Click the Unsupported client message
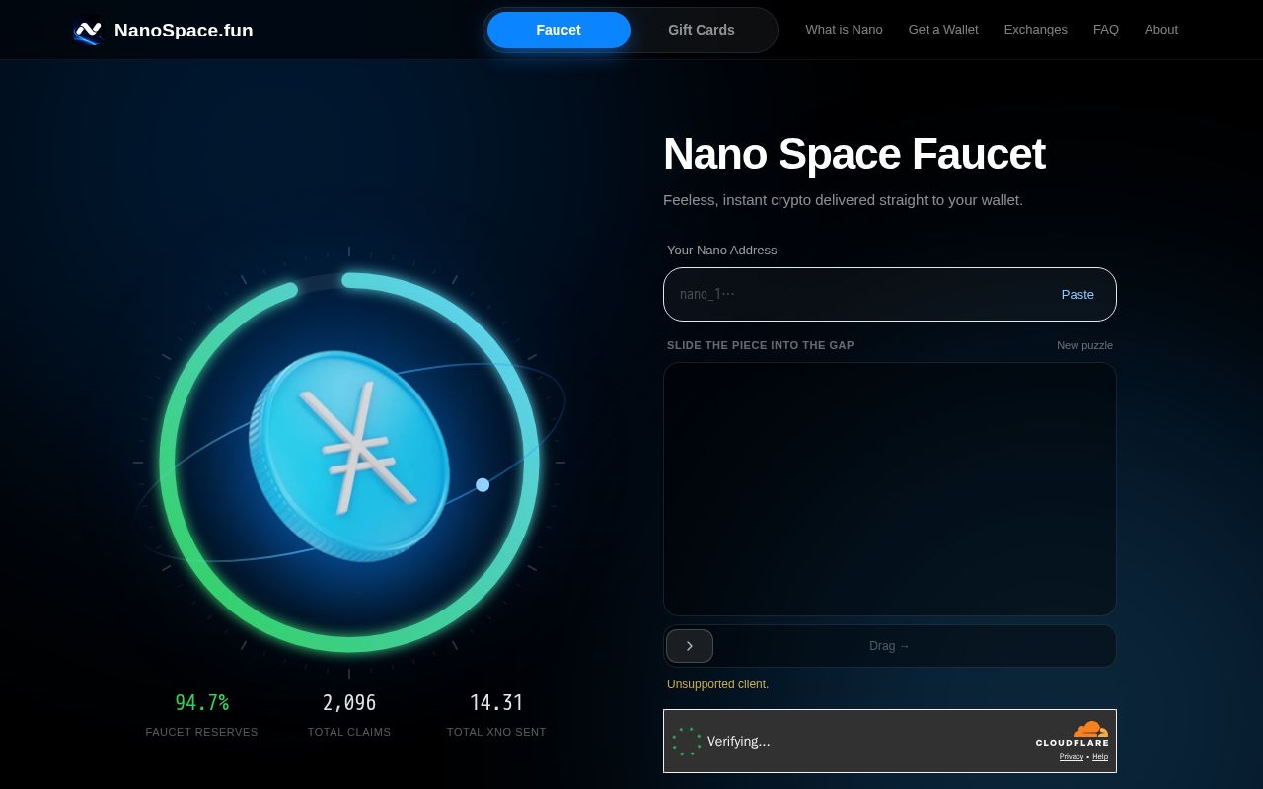 click(x=717, y=684)
